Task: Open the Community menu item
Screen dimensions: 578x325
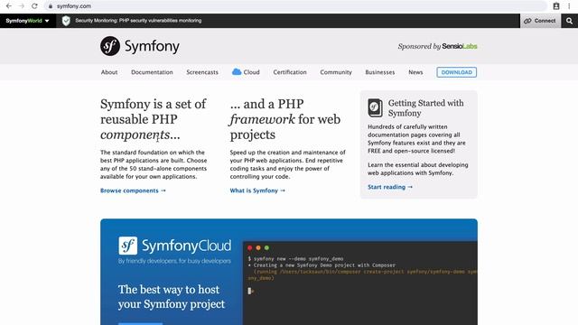Action: coord(336,72)
